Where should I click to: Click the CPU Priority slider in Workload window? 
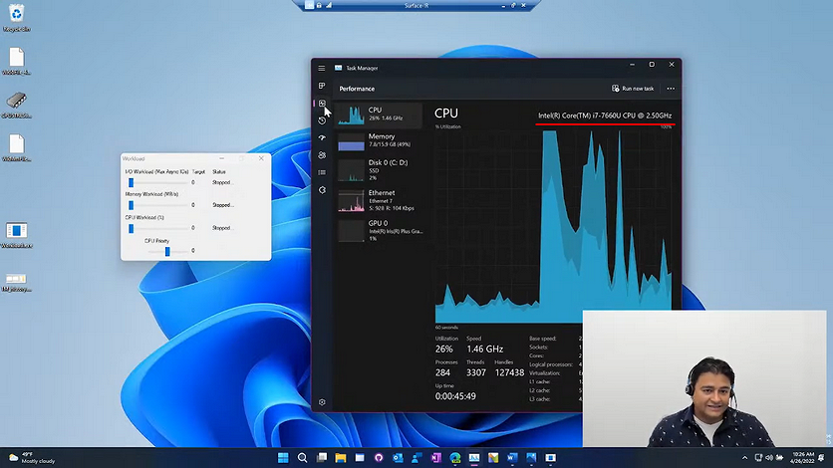pos(167,251)
